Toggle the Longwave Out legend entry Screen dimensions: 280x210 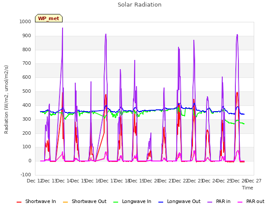pyautogui.click(x=179, y=201)
